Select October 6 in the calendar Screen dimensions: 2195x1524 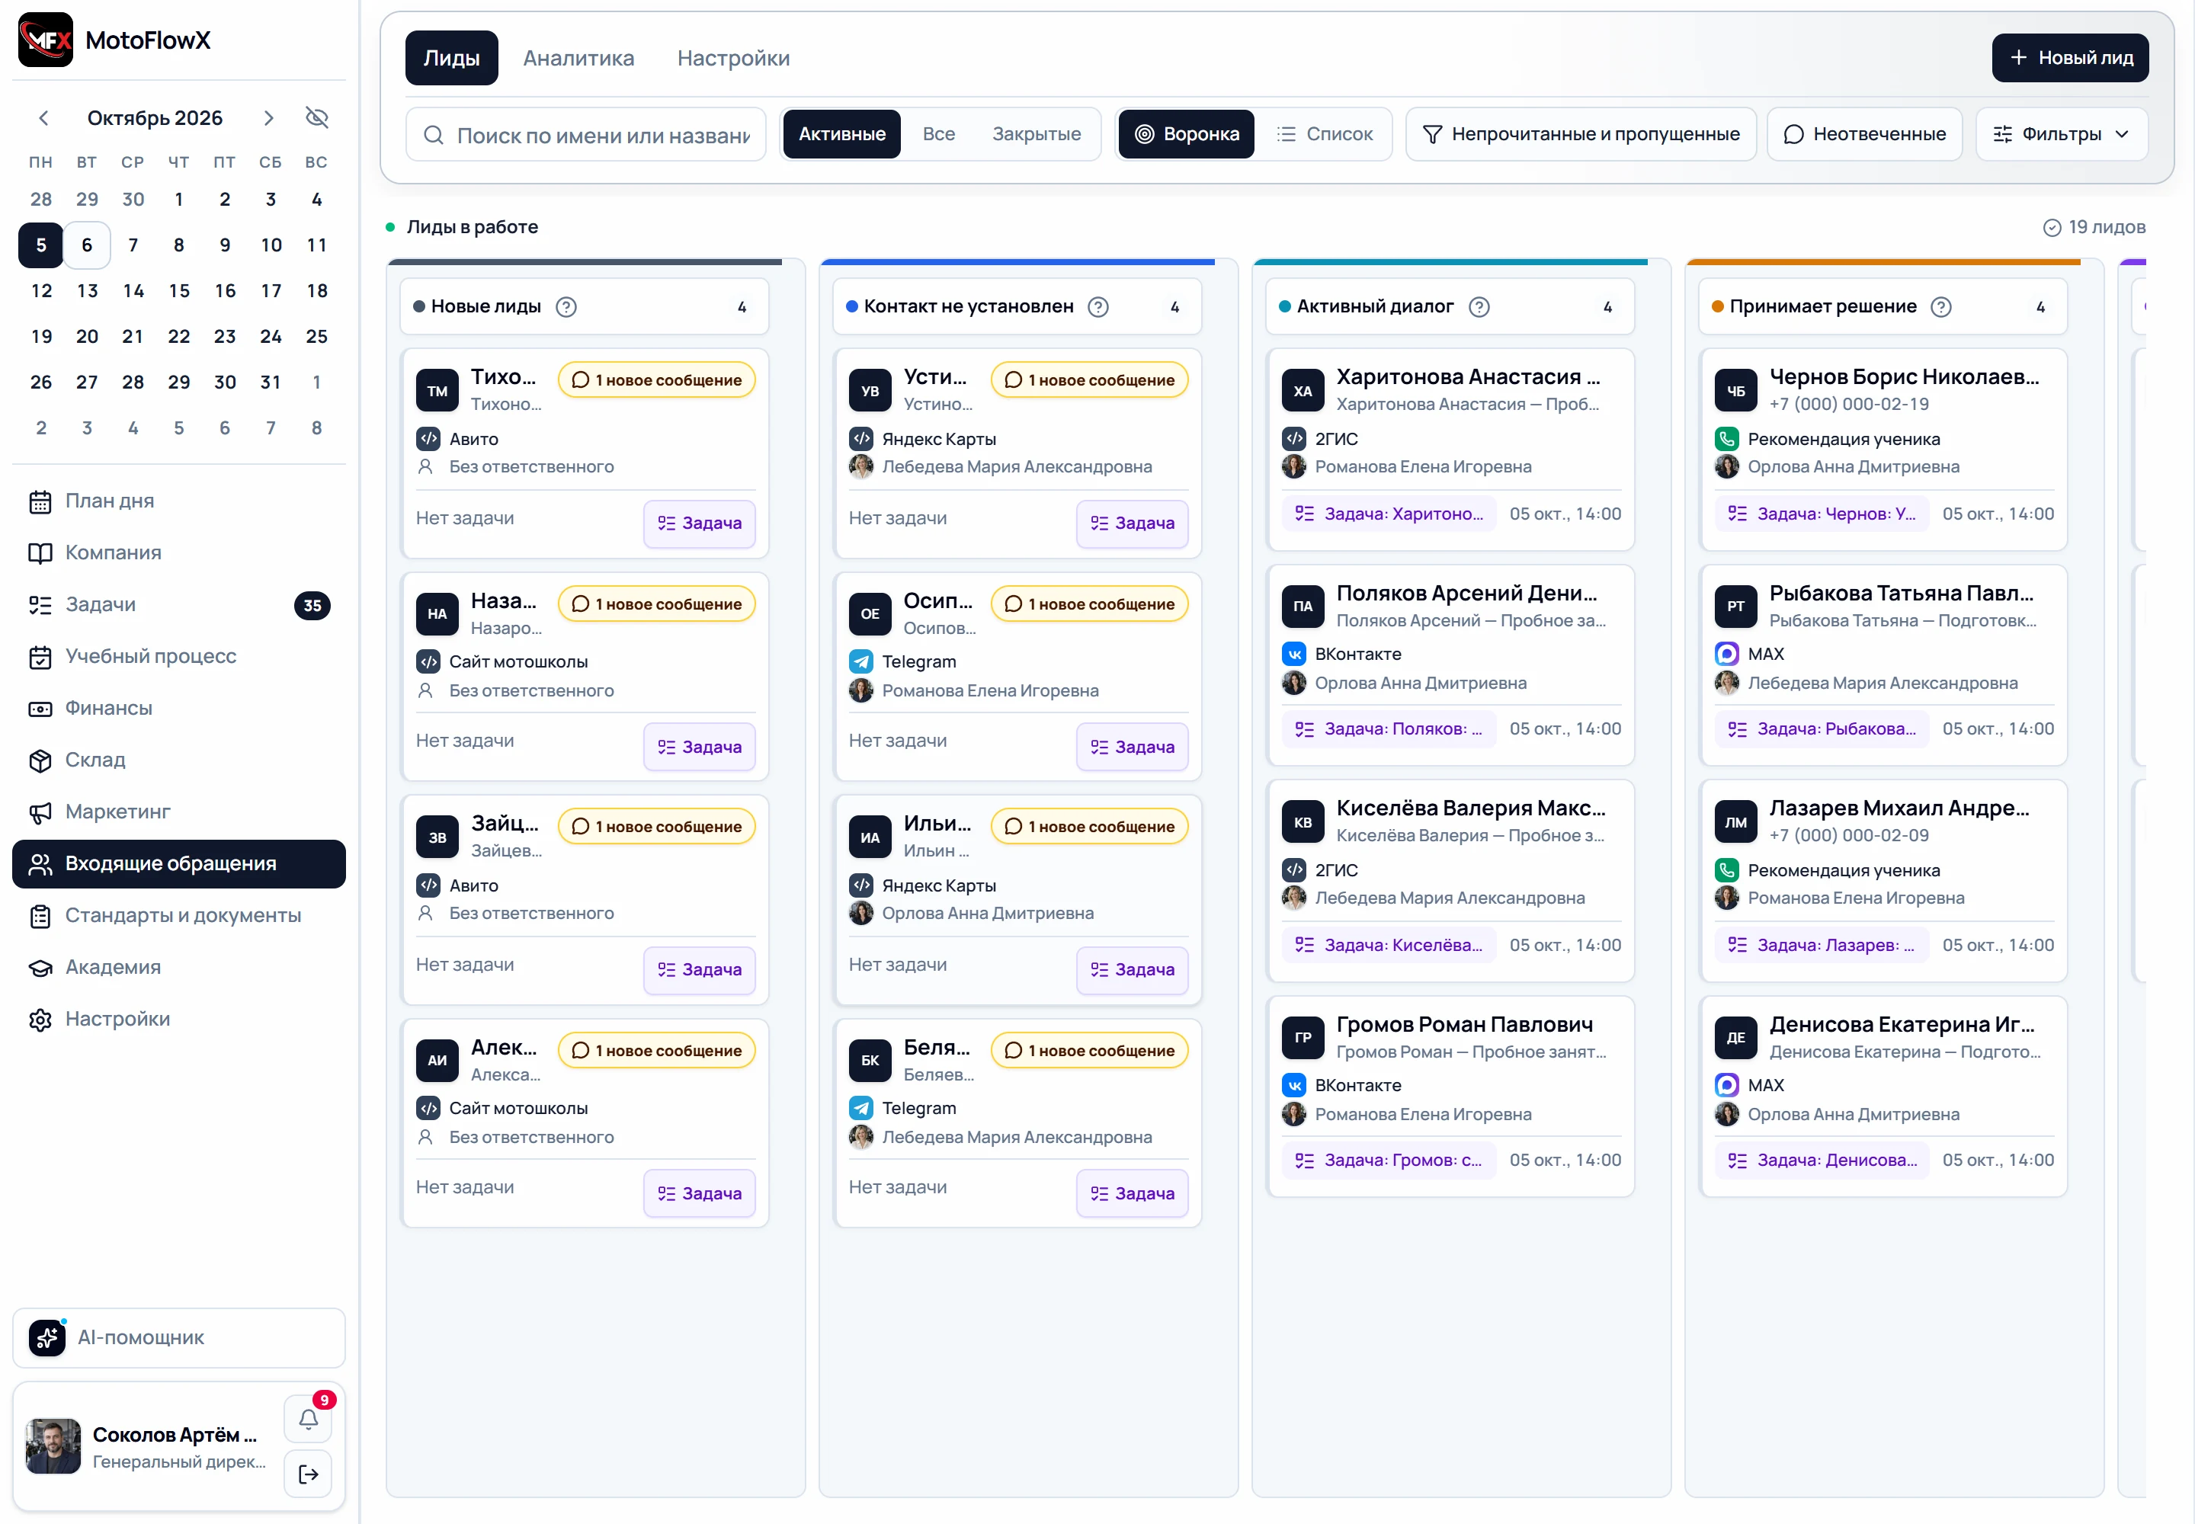point(87,245)
